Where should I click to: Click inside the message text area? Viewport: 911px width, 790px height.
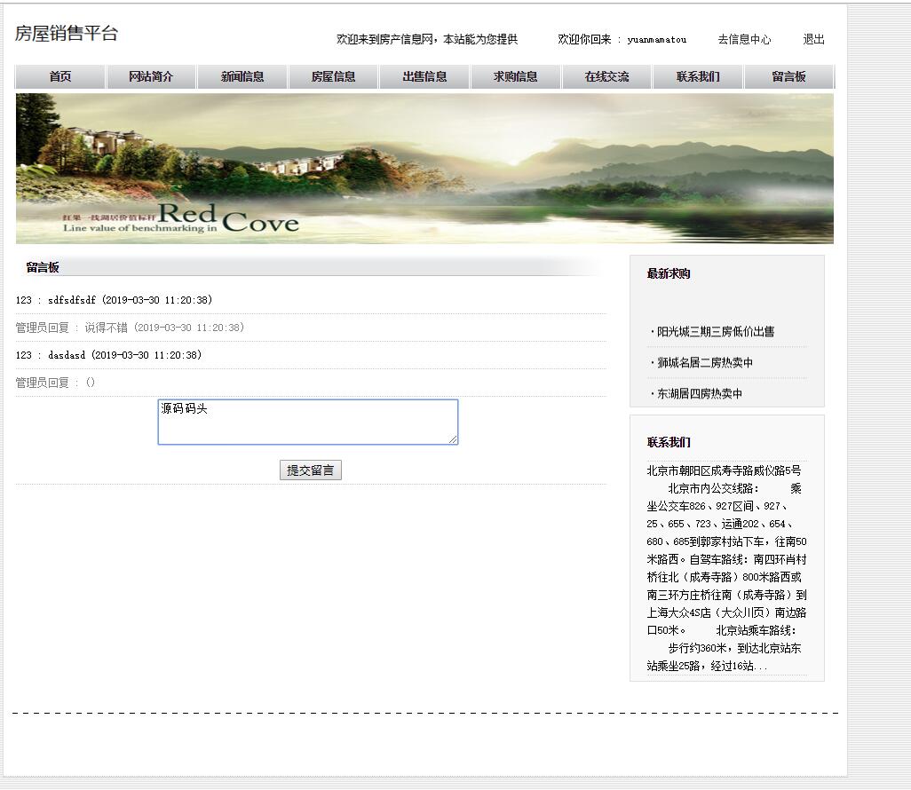point(307,422)
